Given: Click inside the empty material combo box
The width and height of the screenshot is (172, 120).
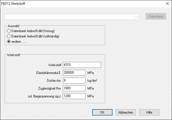Looking at the screenshot, I should 70,17.
